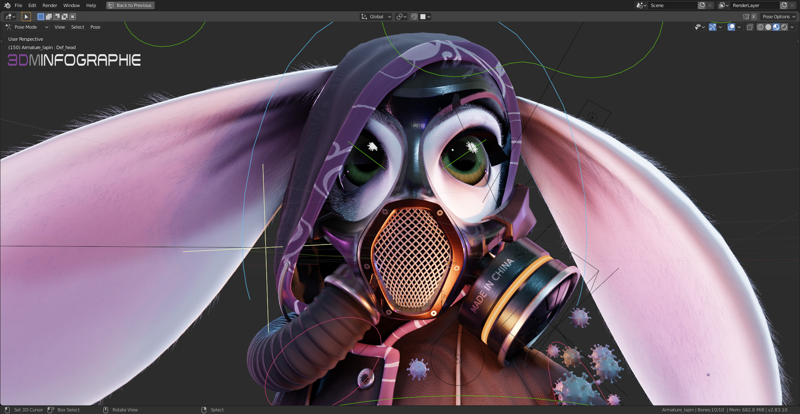This screenshot has height=414, width=800.
Task: Expand the toolbar with the left-edge arrow
Action: [x=2, y=41]
